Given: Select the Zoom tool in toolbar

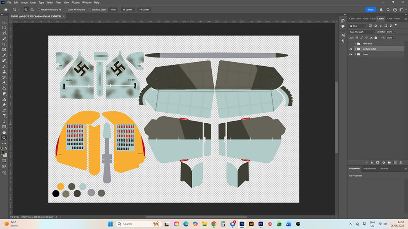Looking at the screenshot, I should [4, 138].
